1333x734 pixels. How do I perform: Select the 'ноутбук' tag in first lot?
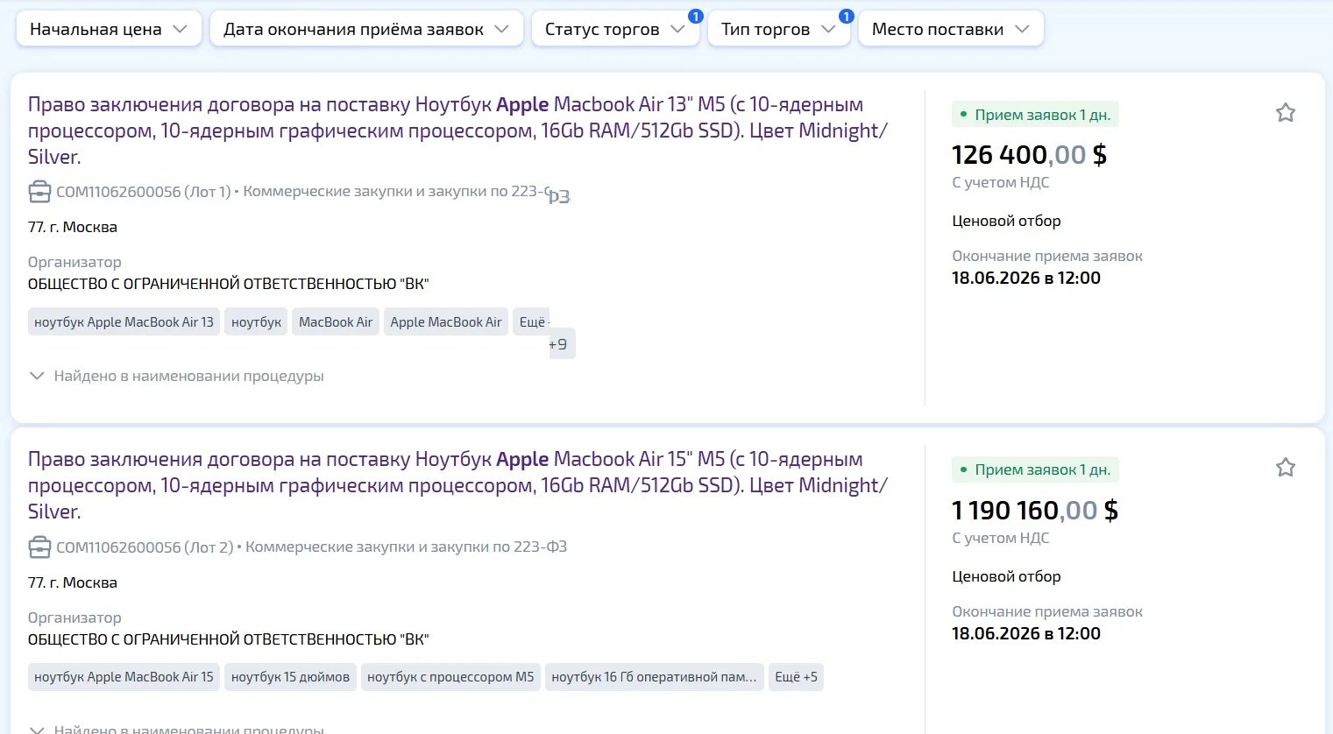pyautogui.click(x=256, y=321)
